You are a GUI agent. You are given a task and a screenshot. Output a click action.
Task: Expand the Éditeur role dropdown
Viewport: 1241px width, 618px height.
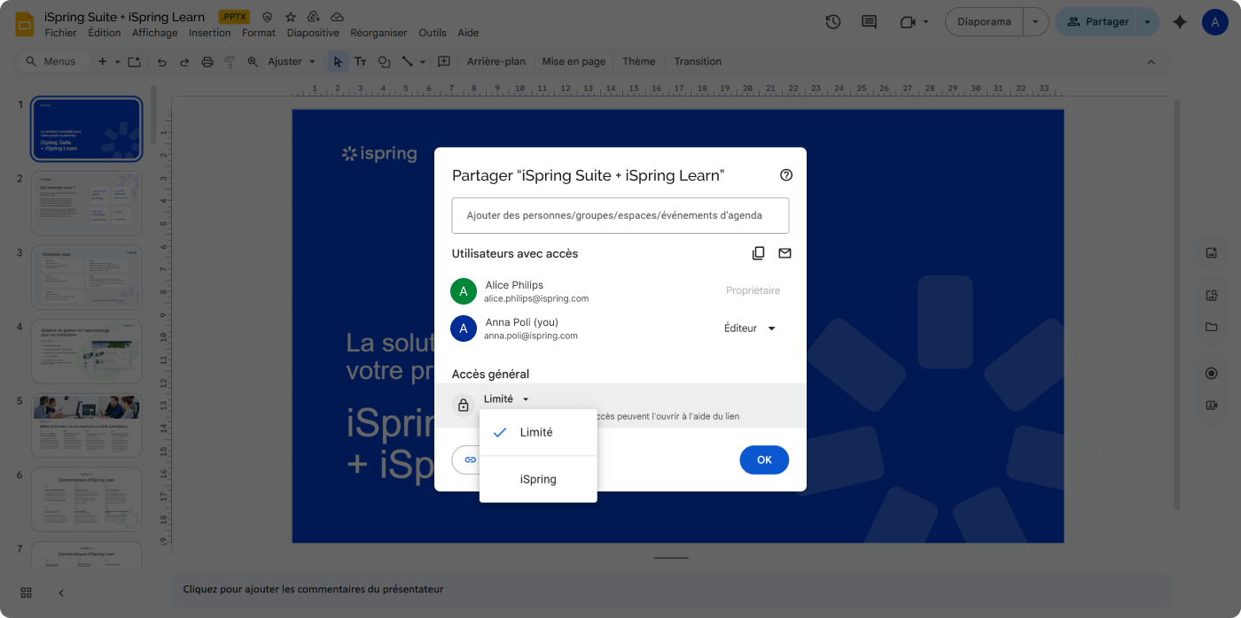750,328
